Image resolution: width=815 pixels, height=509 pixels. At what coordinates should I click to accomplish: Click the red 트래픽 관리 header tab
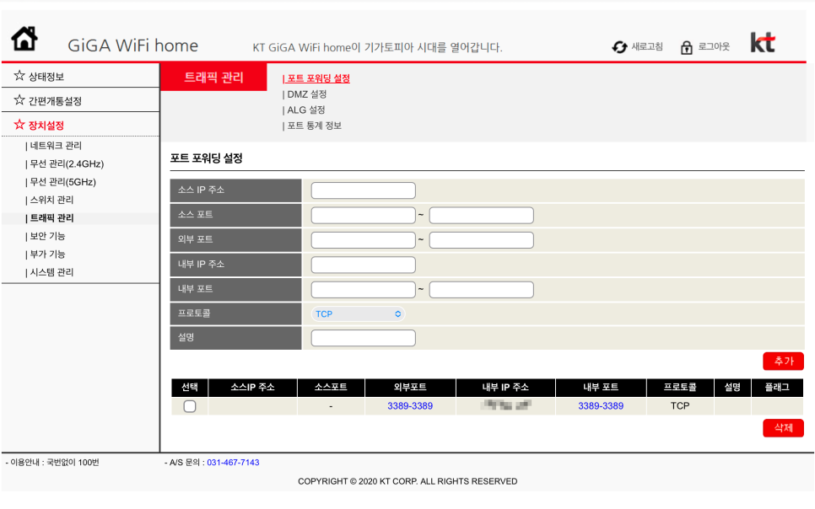coord(213,78)
